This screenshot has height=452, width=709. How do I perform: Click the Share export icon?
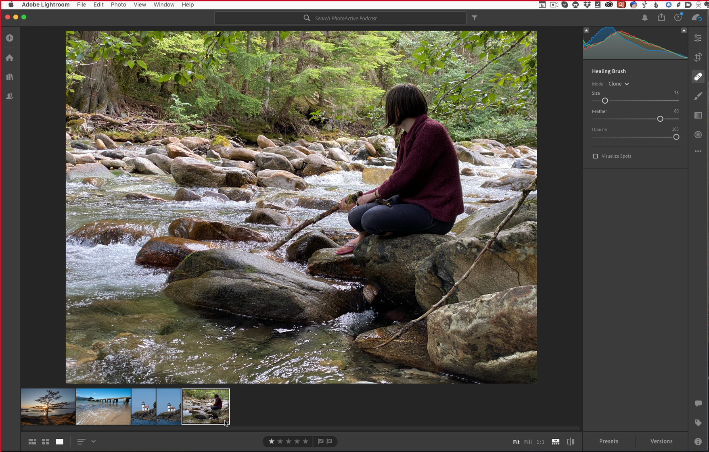[661, 17]
